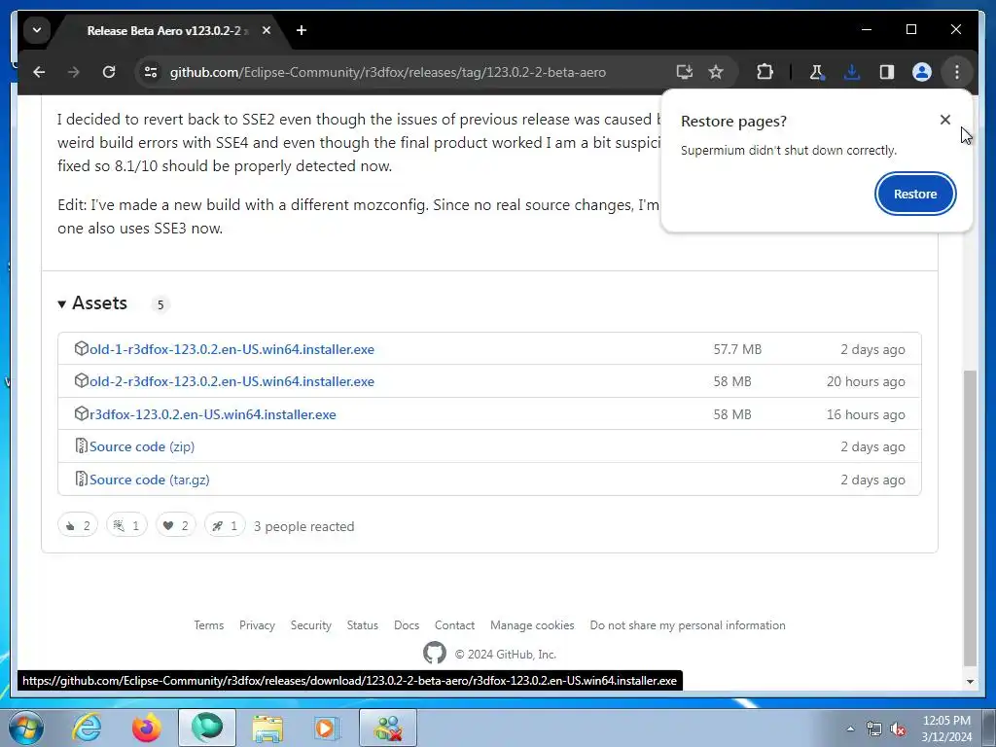The height and width of the screenshot is (747, 996).
Task: Select the Release Beta Aero tab
Action: pyautogui.click(x=163, y=30)
